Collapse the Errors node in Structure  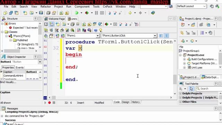2,24
